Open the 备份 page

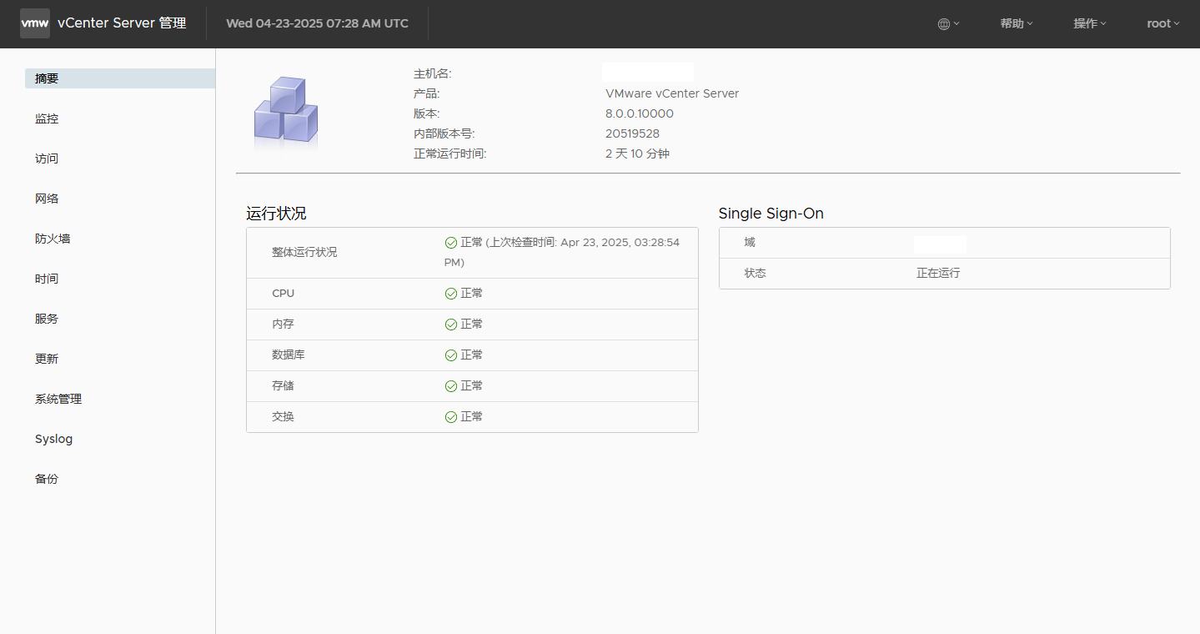tap(47, 479)
